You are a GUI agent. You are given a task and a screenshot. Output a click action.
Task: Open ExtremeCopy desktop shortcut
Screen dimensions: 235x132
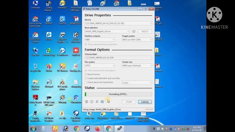[49, 52]
